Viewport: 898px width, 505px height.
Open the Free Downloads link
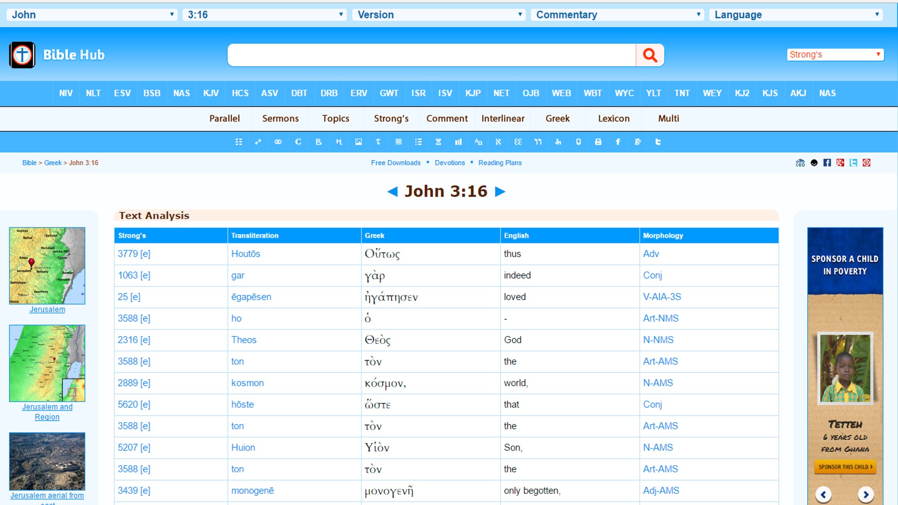point(396,163)
